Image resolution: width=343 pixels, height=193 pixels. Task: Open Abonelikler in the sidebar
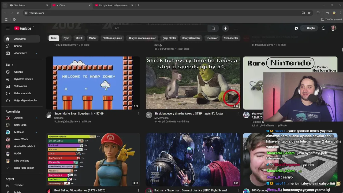pyautogui.click(x=22, y=53)
